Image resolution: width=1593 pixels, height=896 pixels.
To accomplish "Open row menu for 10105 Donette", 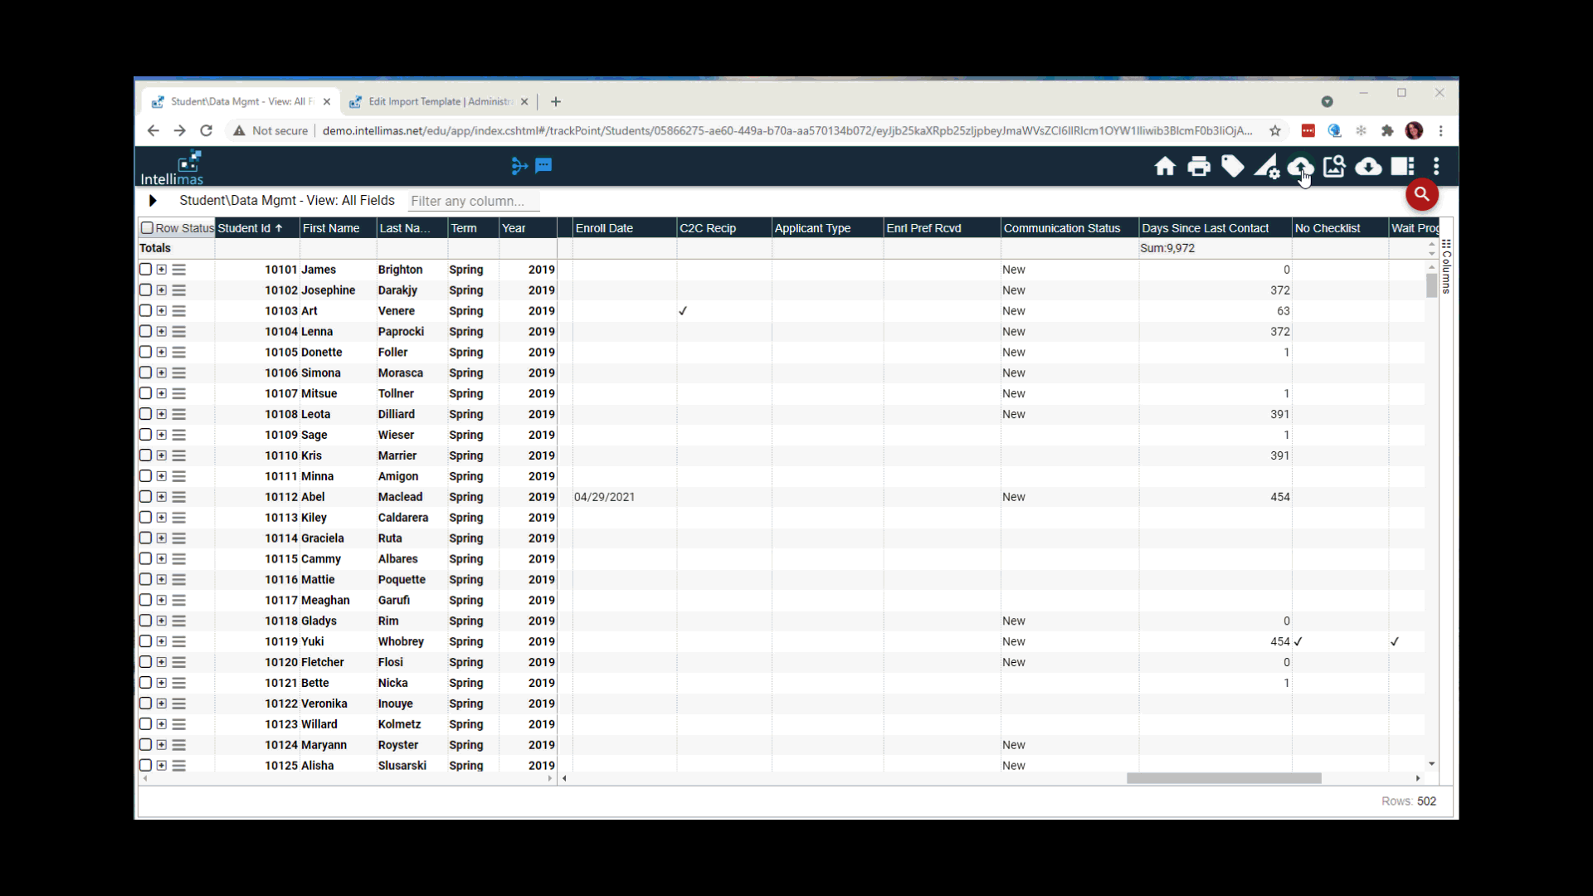I will [179, 353].
